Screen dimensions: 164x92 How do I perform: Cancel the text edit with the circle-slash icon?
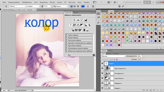pos(119,6)
